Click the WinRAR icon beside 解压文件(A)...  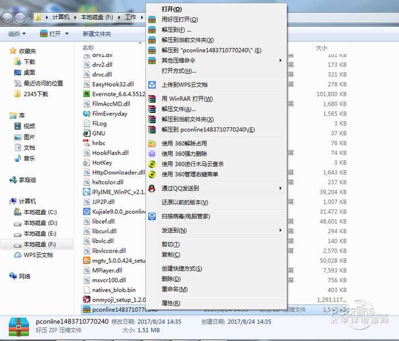[x=152, y=109]
